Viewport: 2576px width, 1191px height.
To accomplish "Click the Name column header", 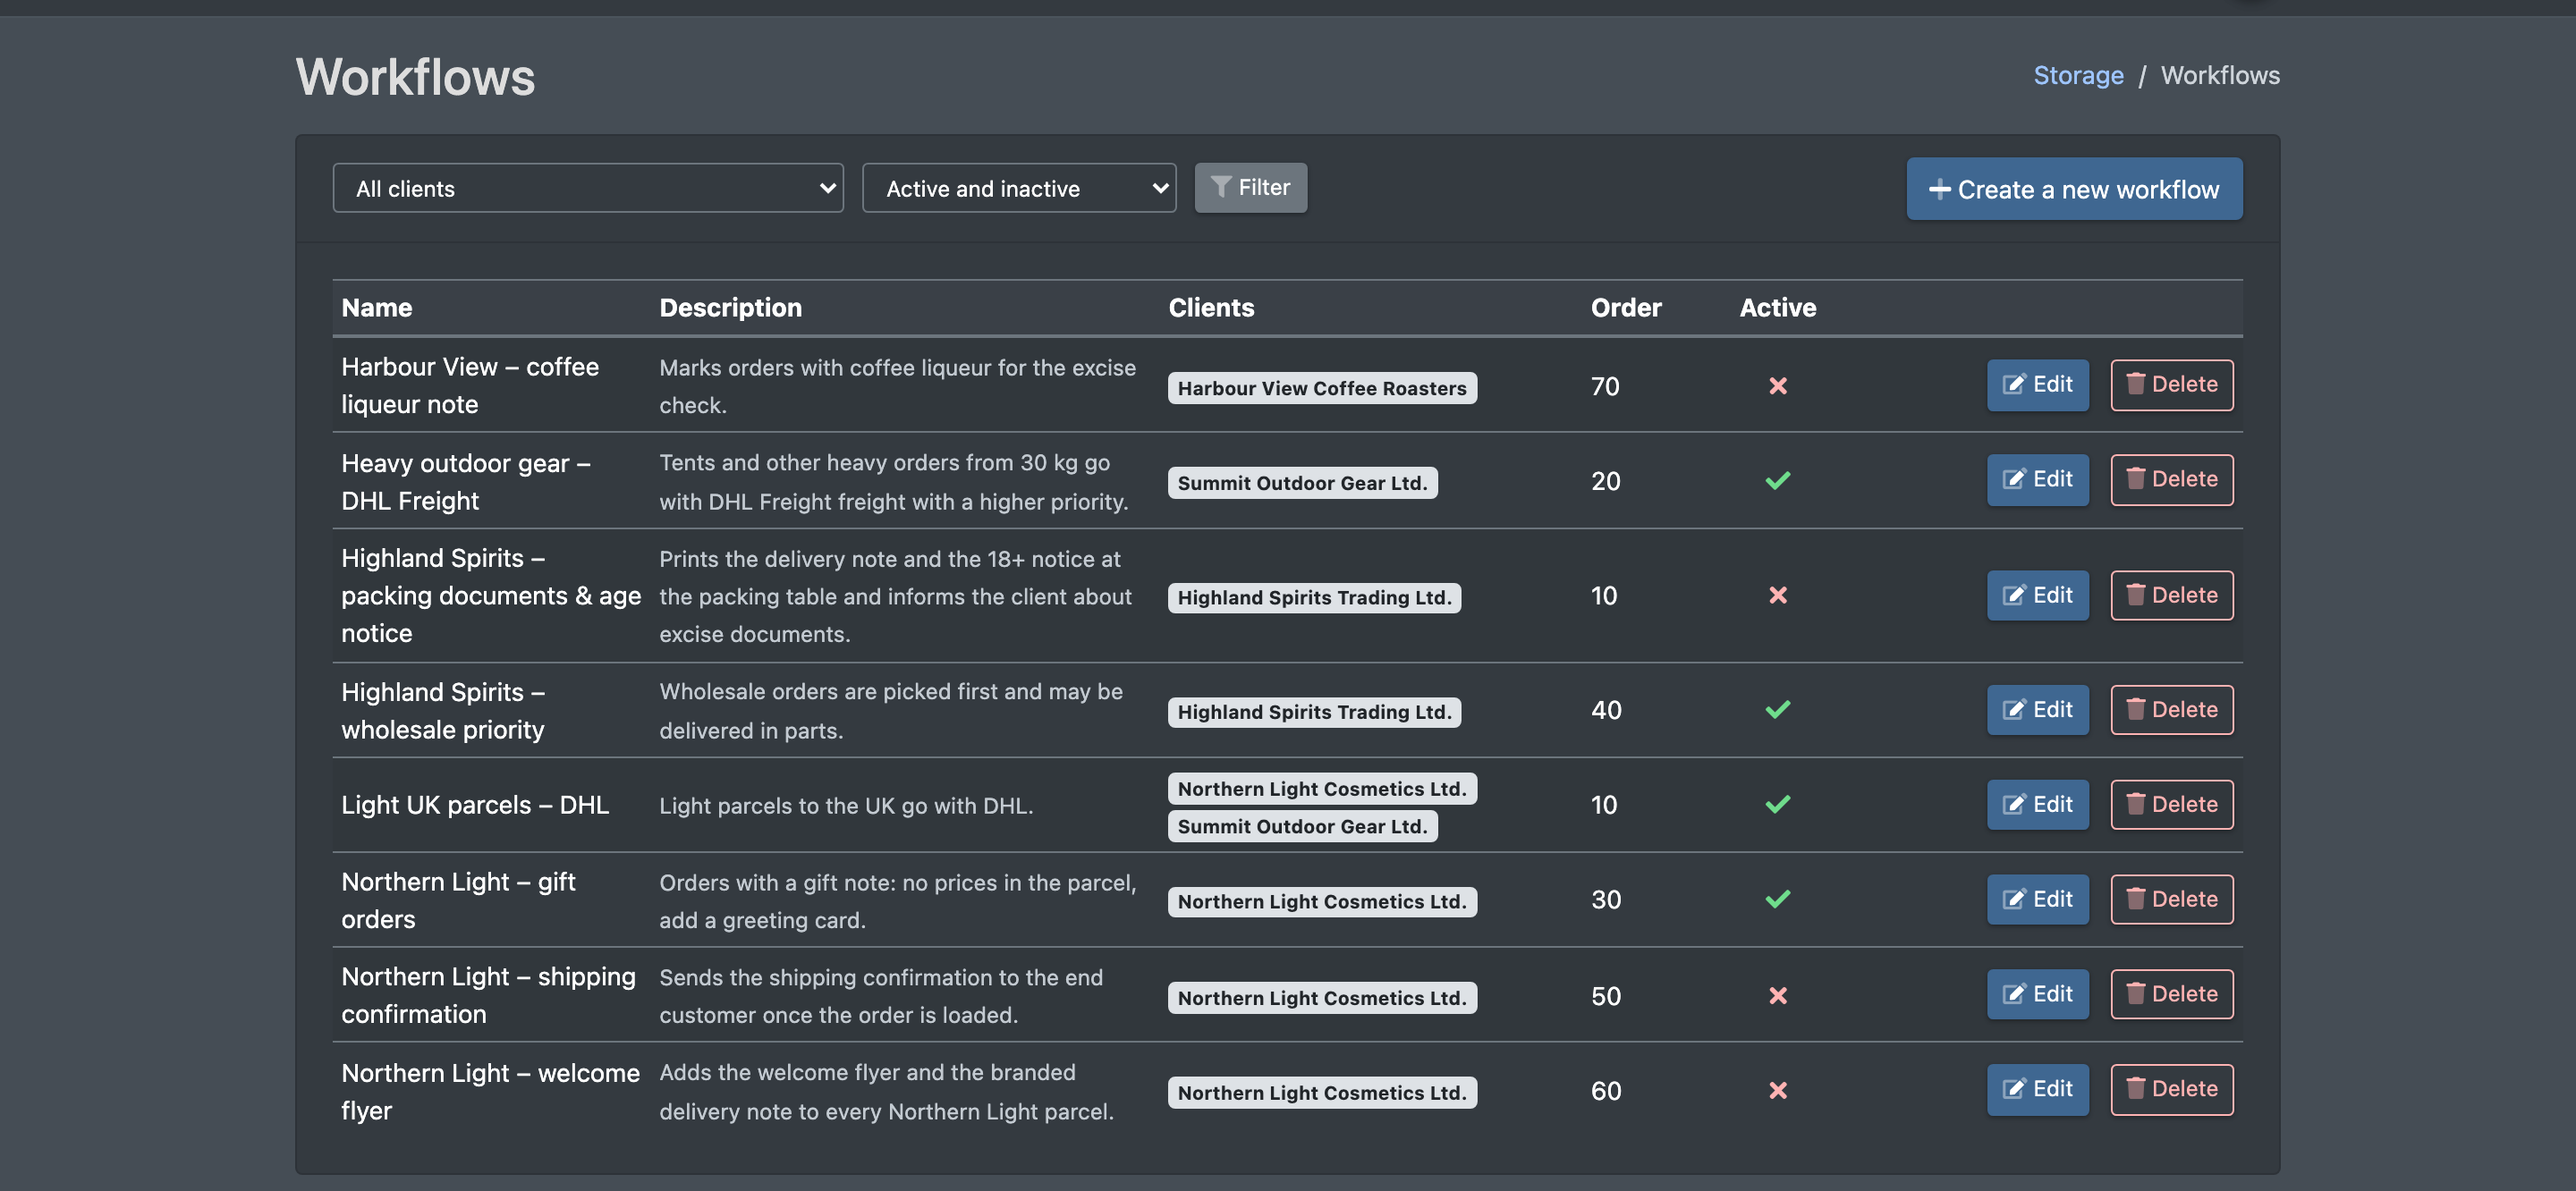I will coord(377,308).
